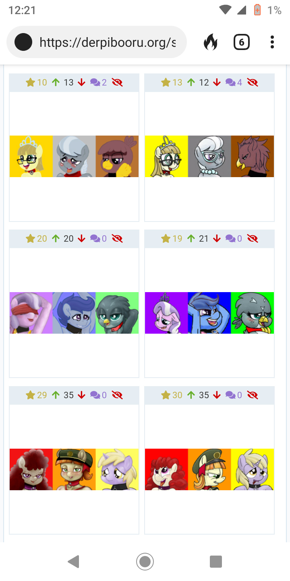Viewport: 290px width, 581px height.
Task: Hide the image with 30 favorites
Action: pyautogui.click(x=253, y=395)
